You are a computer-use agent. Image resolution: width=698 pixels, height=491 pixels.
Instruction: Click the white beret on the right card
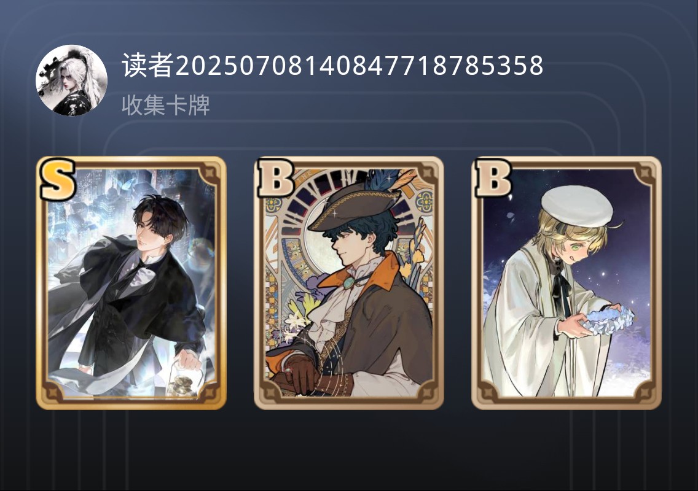577,206
